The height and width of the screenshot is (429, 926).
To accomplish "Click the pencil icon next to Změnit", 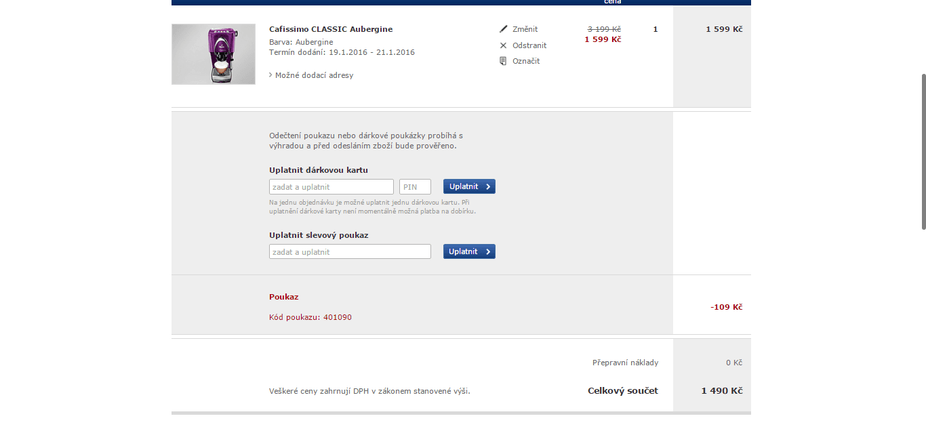I will coord(503,29).
